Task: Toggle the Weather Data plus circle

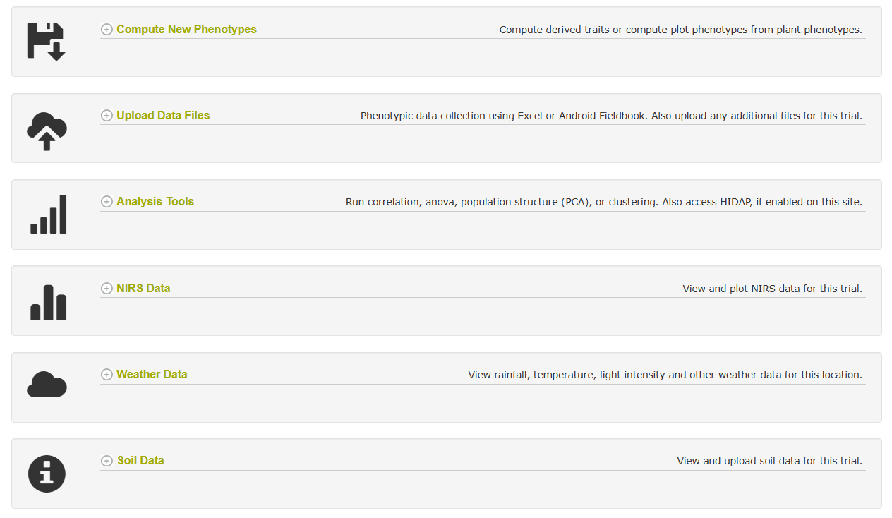Action: [107, 375]
